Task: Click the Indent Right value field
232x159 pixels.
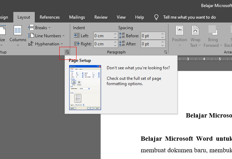Action: tap(103, 44)
